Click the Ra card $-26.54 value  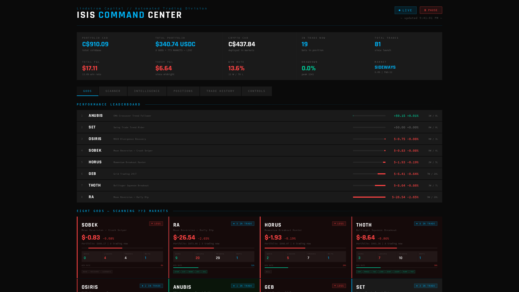point(184,238)
